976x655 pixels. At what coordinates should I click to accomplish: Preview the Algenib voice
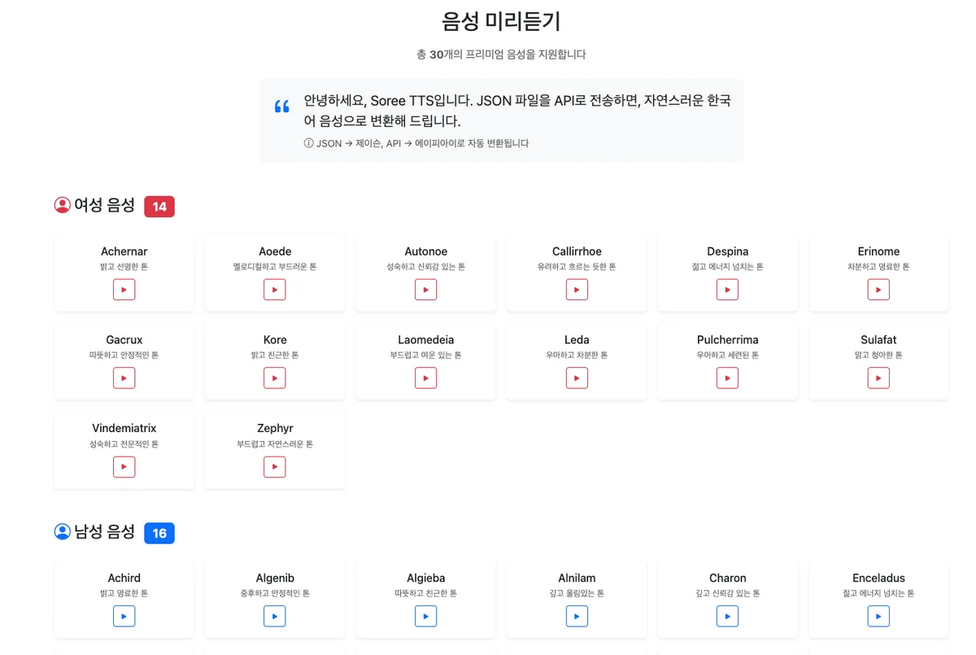coord(275,617)
